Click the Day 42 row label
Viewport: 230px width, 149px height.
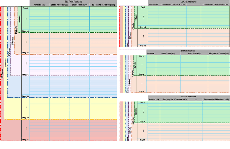[x=25, y=74]
